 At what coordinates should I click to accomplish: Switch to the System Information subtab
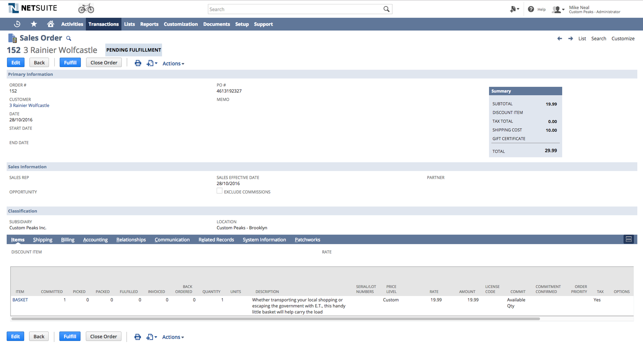(264, 240)
